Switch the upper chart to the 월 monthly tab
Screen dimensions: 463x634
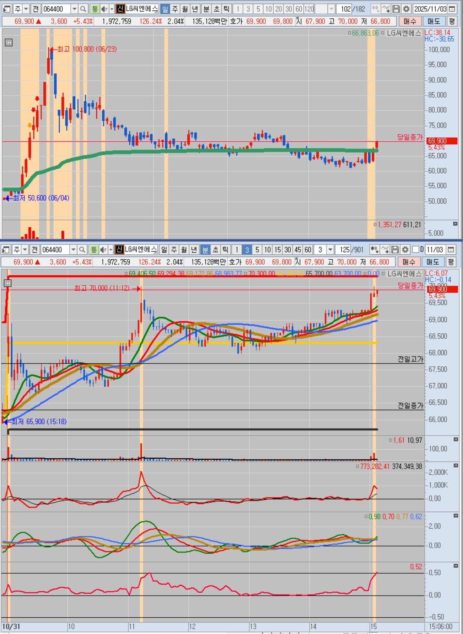[185, 9]
